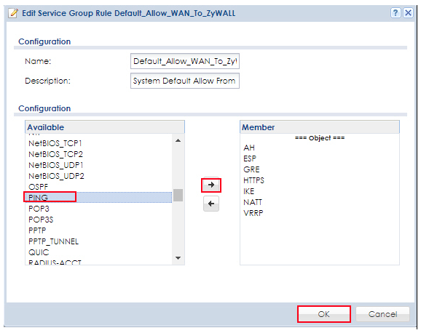Close the Edit Service Group Rule dialog
This screenshot has height=333, width=421.
[409, 13]
